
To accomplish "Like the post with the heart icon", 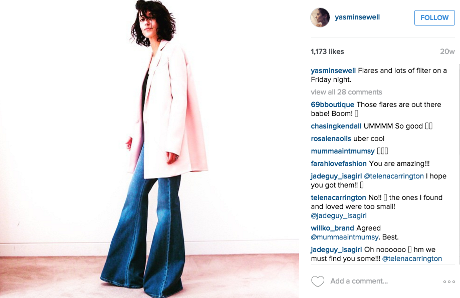I will [x=317, y=281].
